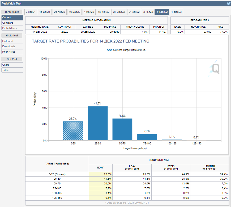231x207 pixels.
Task: Click the Data as of footnote text
Action: [127, 203]
